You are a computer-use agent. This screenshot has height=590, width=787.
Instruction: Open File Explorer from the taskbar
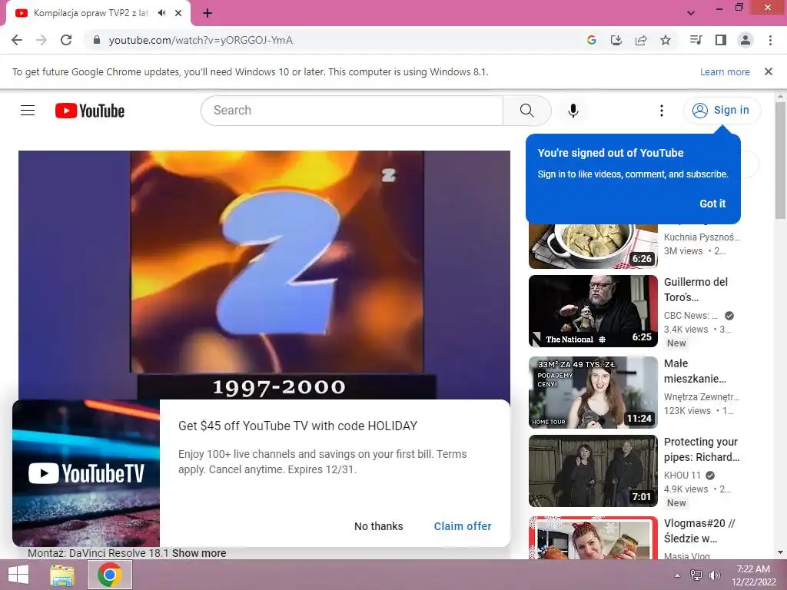[x=62, y=575]
